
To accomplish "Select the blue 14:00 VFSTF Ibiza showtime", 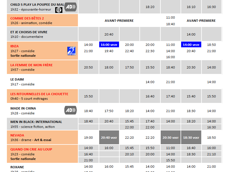I will pos(191,45).
